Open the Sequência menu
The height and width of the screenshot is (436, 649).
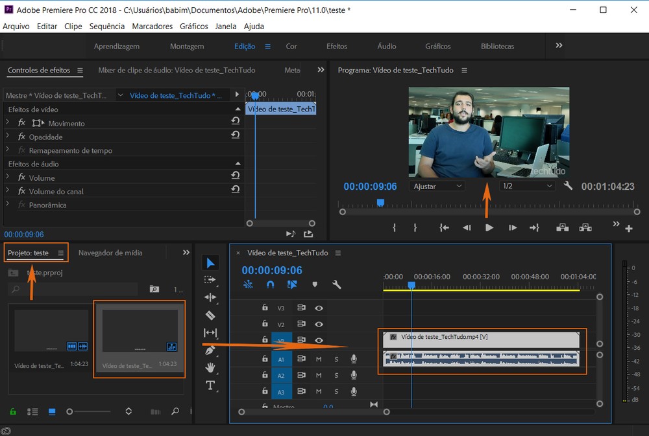[x=106, y=26]
